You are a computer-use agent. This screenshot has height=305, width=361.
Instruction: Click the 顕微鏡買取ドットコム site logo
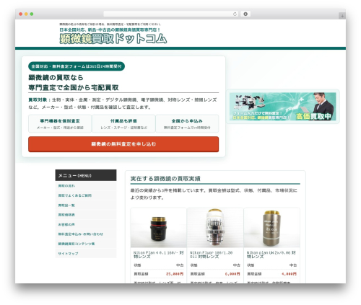113,38
